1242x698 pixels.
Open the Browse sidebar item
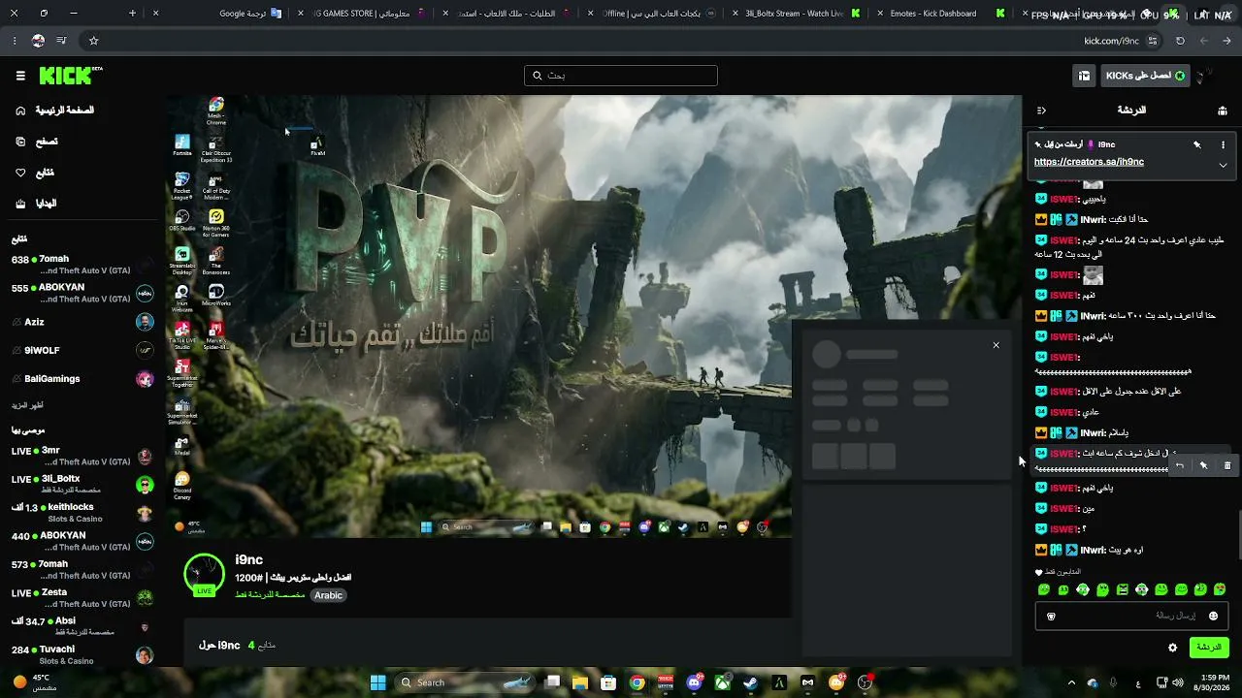click(x=37, y=142)
